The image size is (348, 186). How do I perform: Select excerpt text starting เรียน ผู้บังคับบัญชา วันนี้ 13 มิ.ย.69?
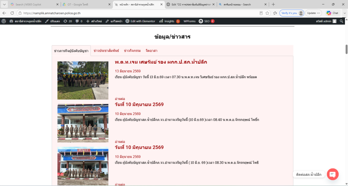tap(186, 77)
